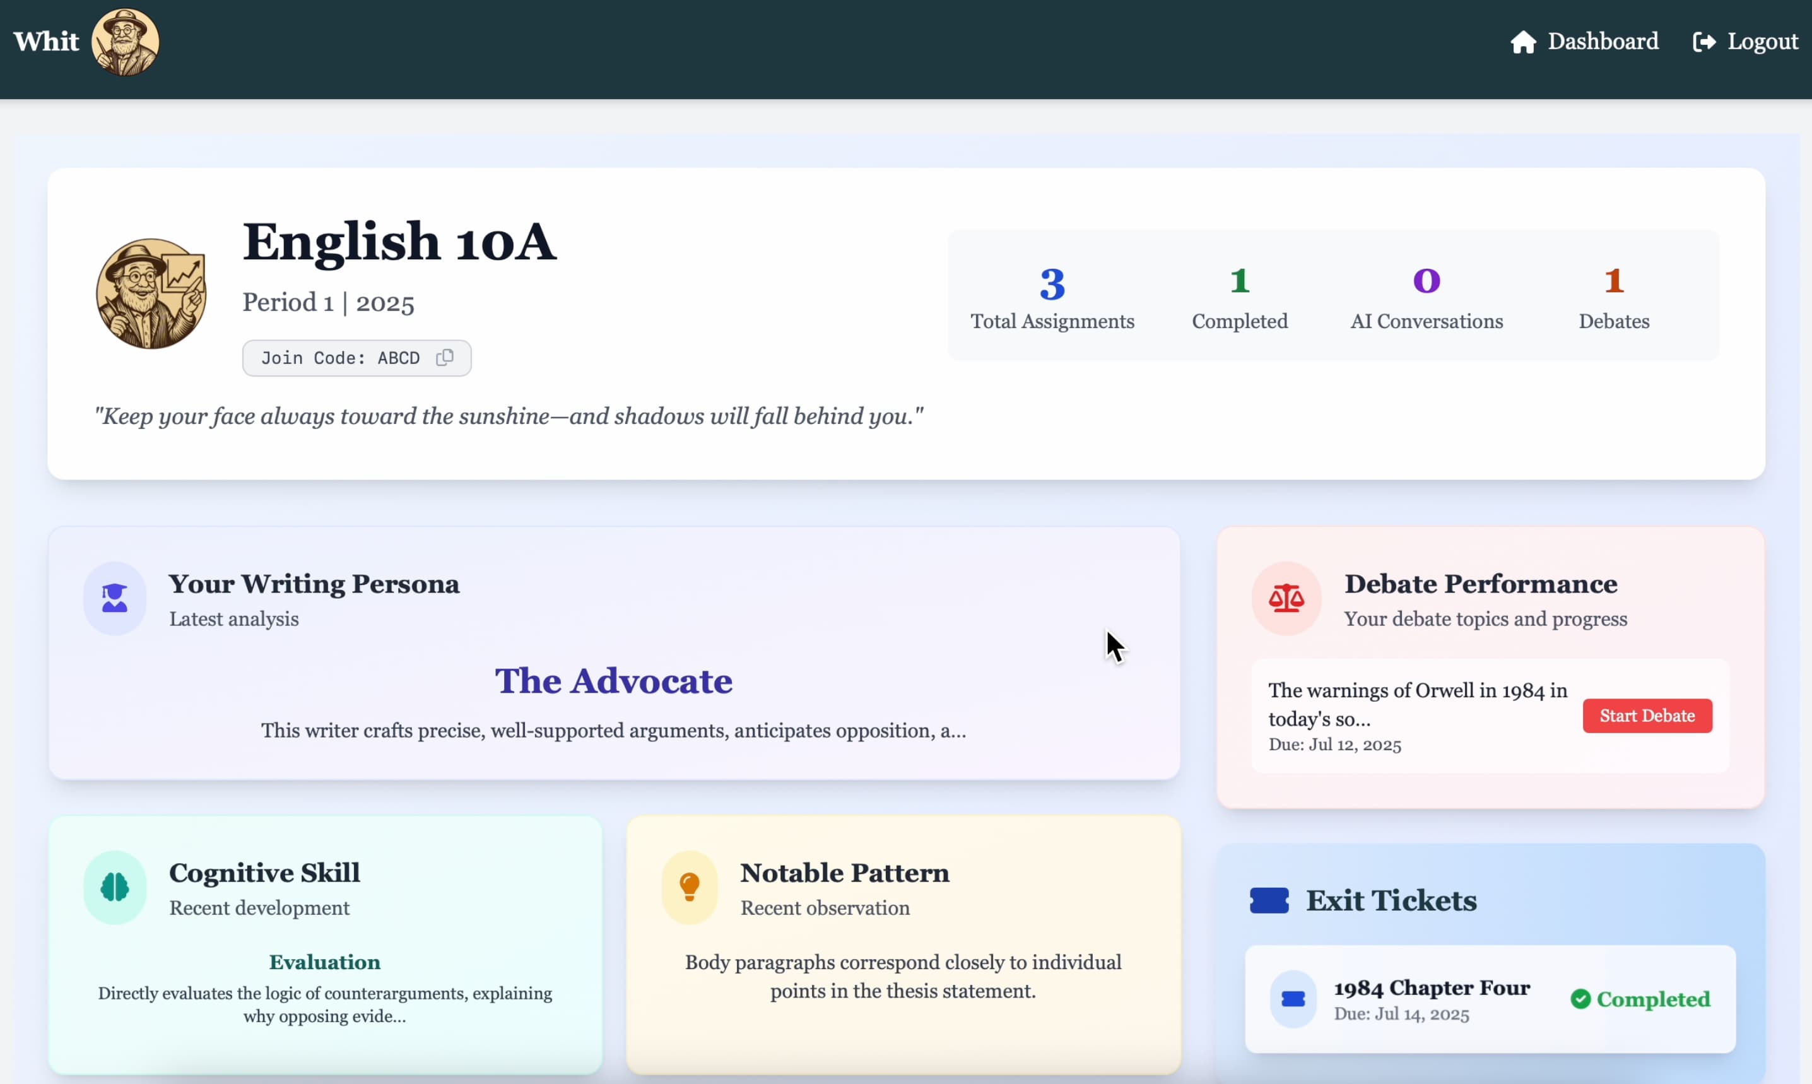This screenshot has height=1084, width=1812.
Task: Copy the join code ABCD
Action: 445,357
